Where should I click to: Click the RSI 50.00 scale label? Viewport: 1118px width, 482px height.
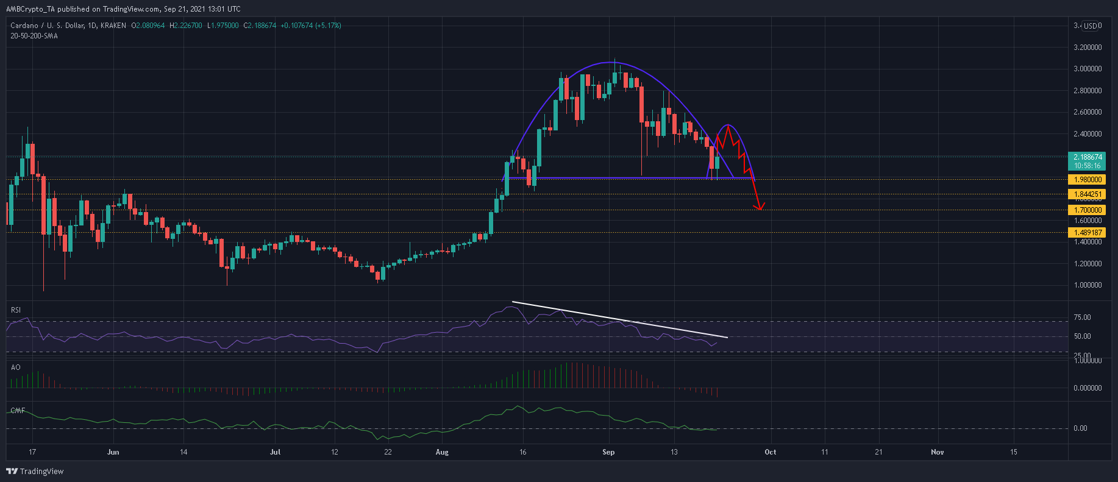[1082, 336]
